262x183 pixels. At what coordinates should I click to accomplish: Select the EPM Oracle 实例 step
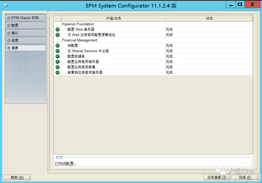[x=26, y=18]
